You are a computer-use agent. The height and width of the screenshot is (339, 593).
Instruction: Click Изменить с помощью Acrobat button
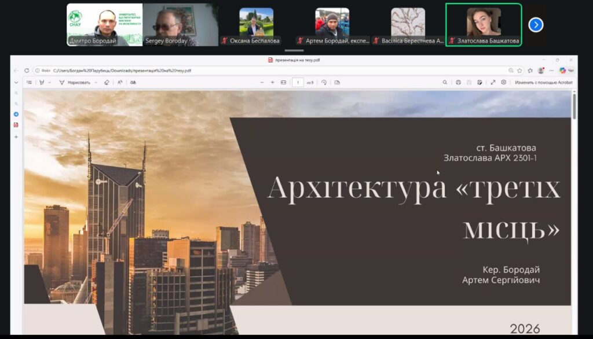coord(543,82)
